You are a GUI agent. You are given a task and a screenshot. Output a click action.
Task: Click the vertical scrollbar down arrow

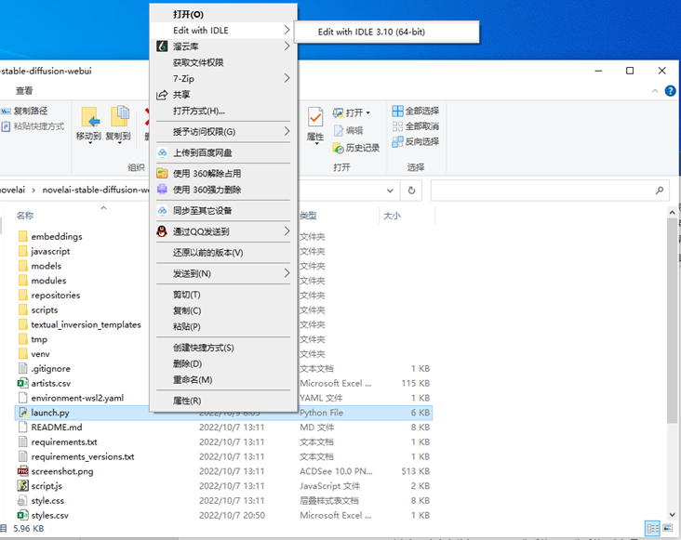point(672,515)
